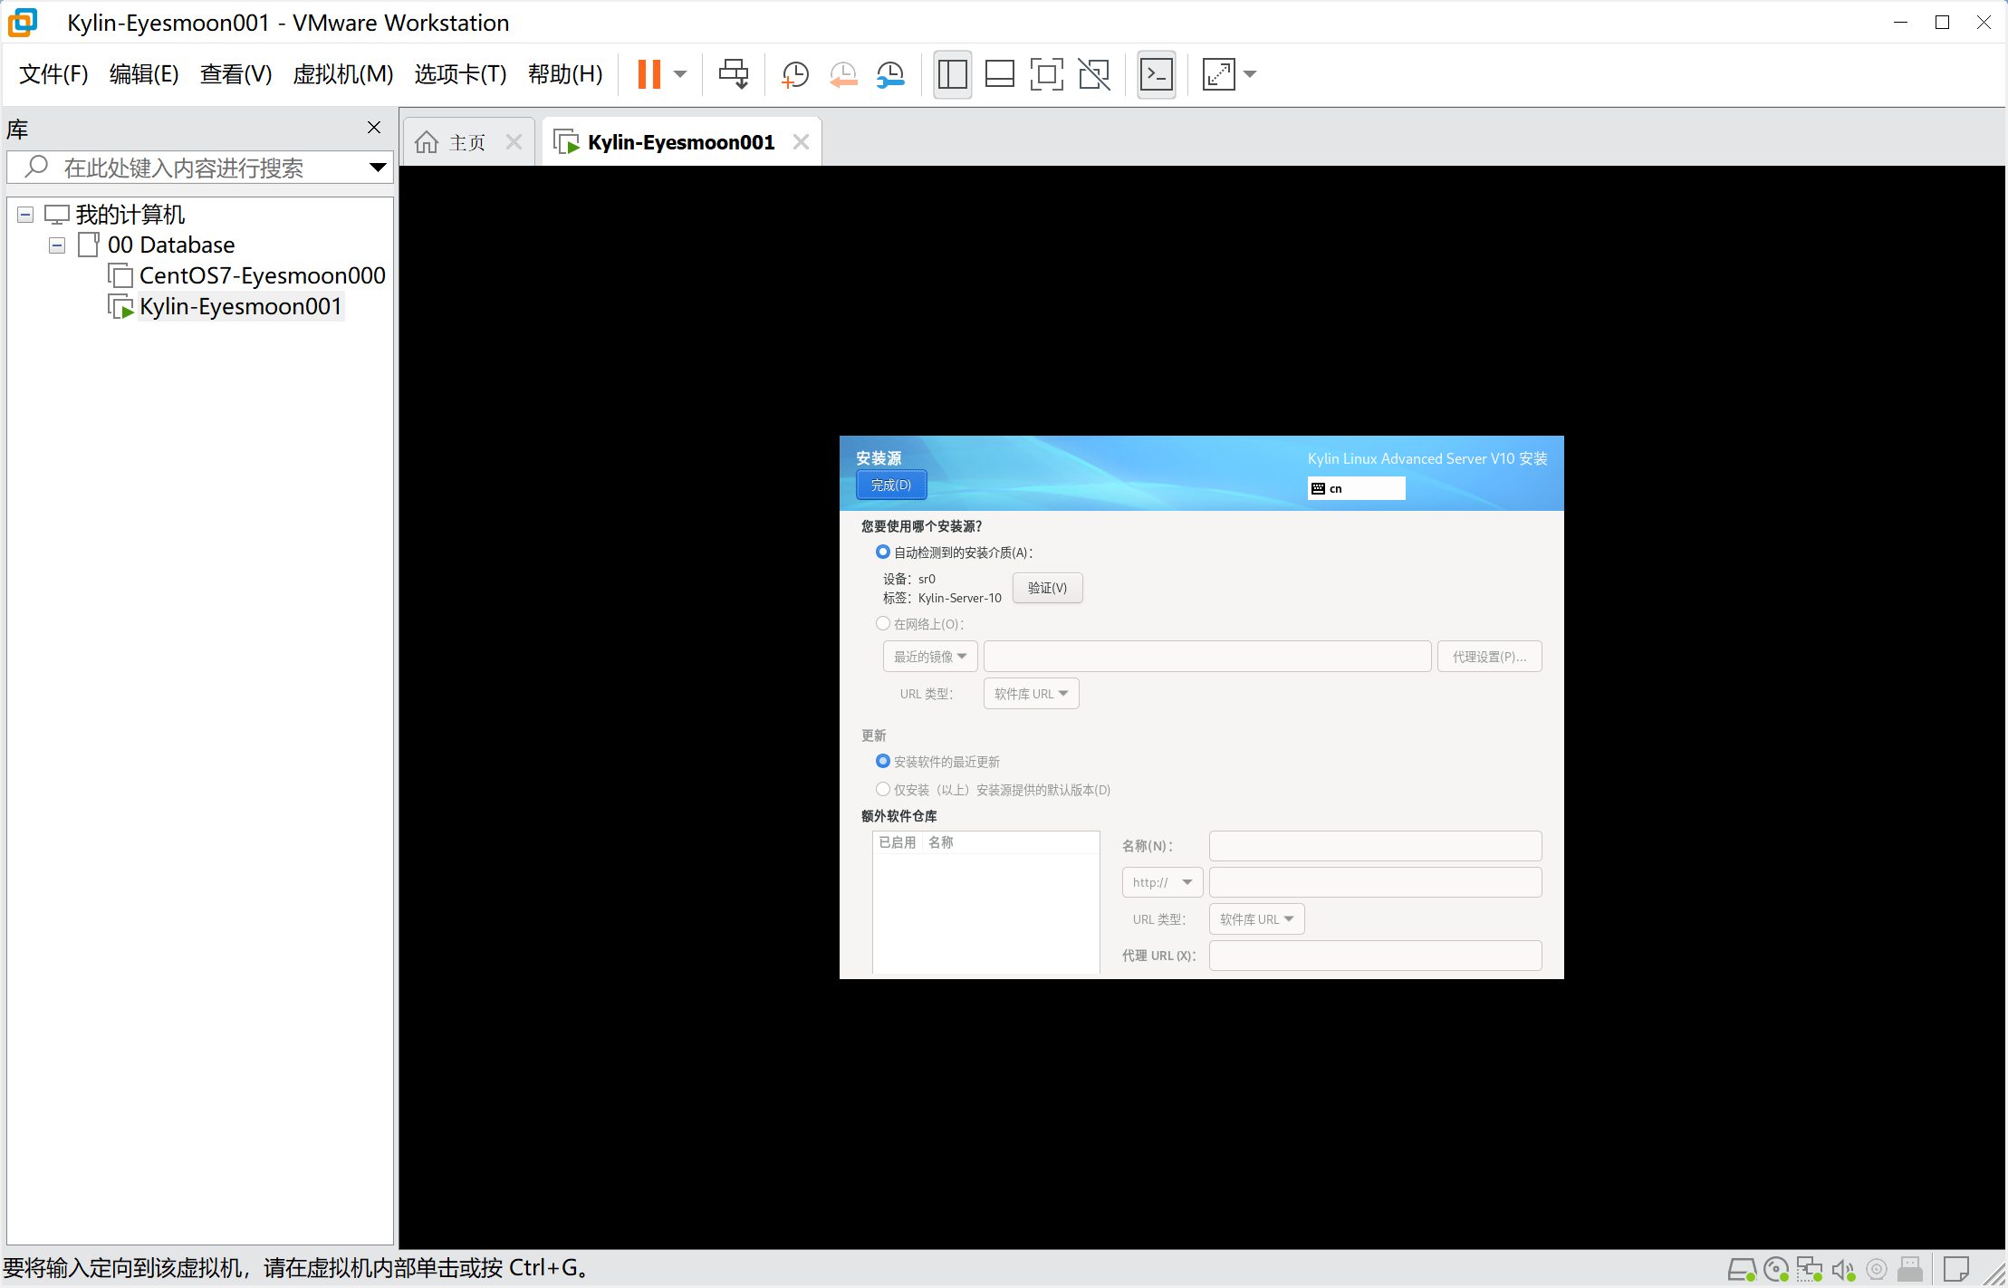This screenshot has height=1288, width=2008.
Task: Select 在网络上(O) radio button
Action: pyautogui.click(x=882, y=623)
